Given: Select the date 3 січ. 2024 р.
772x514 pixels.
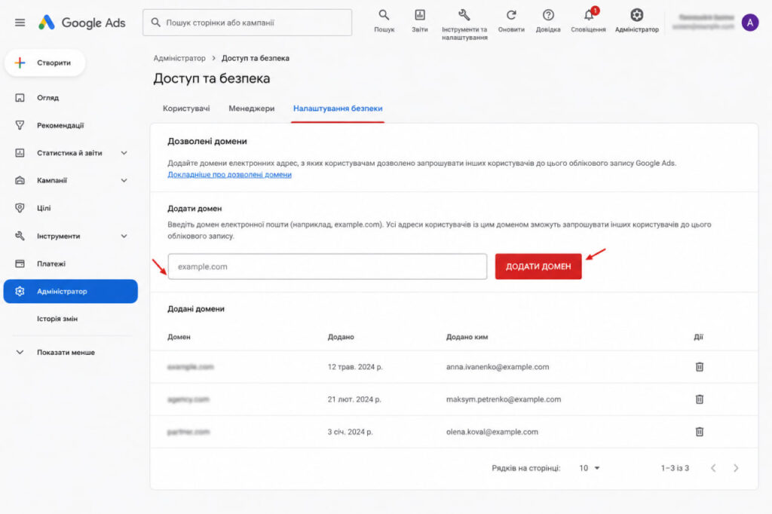Looking at the screenshot, I should [350, 432].
